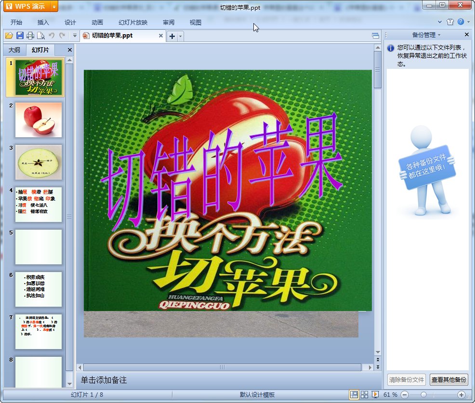Switch to the 幻灯片 tab
The image size is (475, 403).
[x=40, y=50]
